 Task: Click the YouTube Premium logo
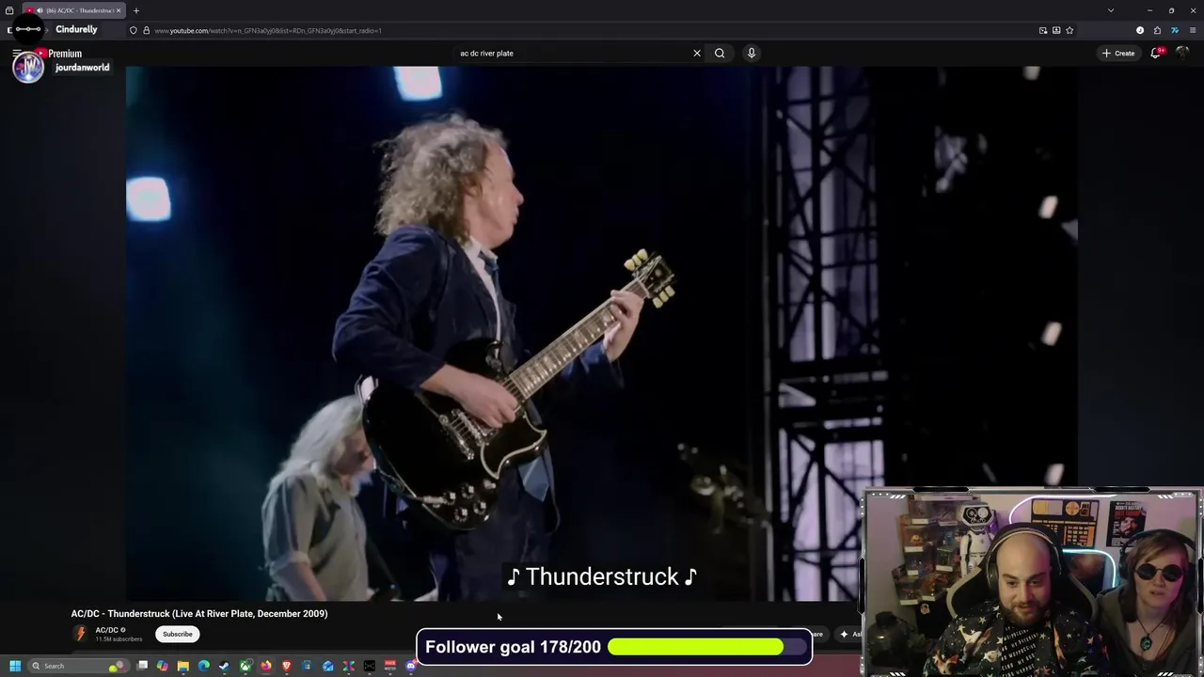click(x=58, y=54)
